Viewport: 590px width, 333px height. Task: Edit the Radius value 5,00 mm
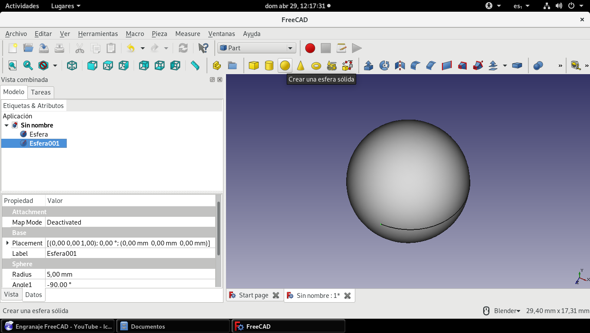point(130,274)
